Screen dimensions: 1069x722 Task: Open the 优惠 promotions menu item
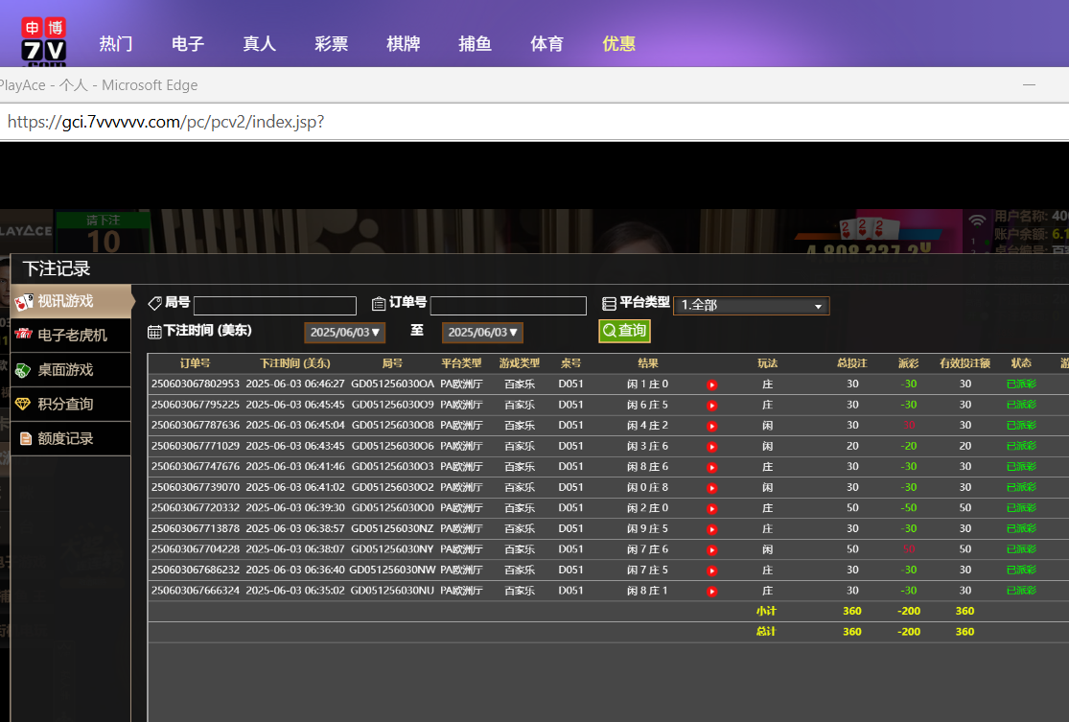[x=618, y=44]
